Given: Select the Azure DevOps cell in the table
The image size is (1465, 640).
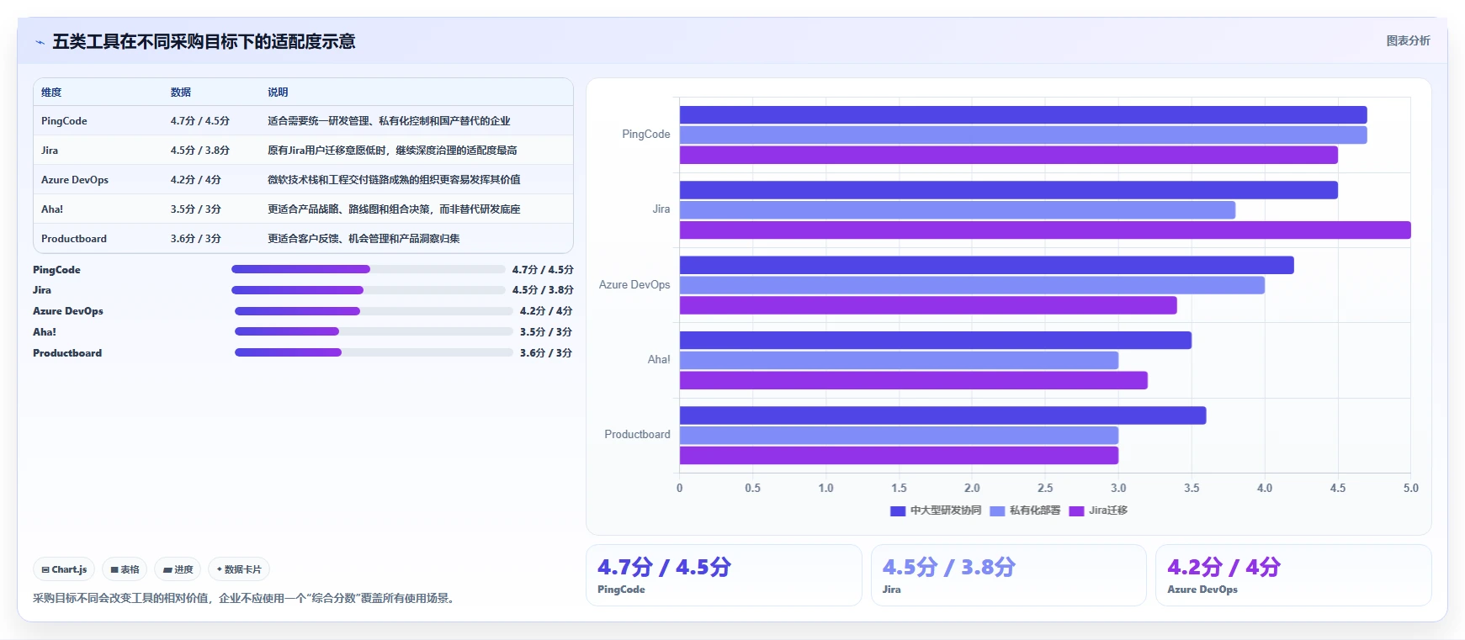Looking at the screenshot, I should (75, 179).
